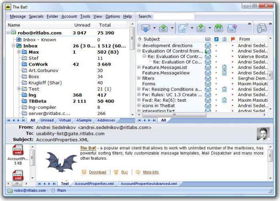Click the reply toolbar icon with single green arrow
The height and width of the screenshot is (201, 280).
201,28
